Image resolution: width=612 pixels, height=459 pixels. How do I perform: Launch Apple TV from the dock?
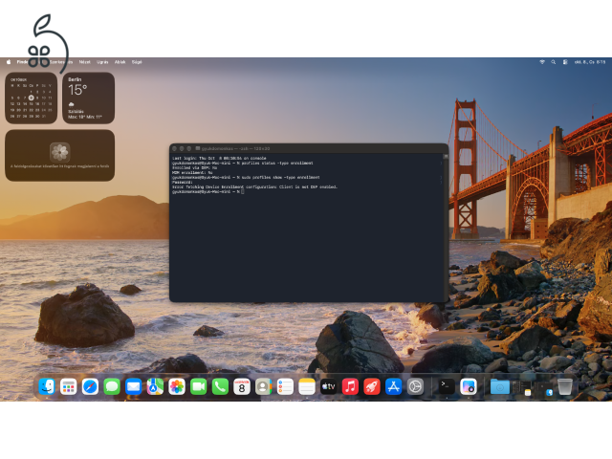(329, 386)
